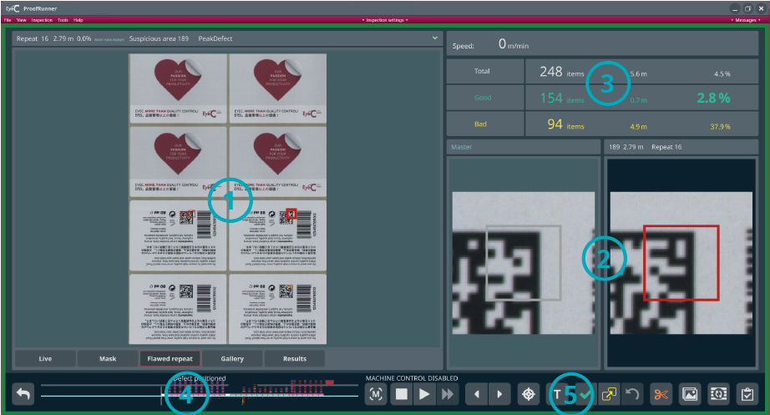Open the Results tab

[x=295, y=358]
